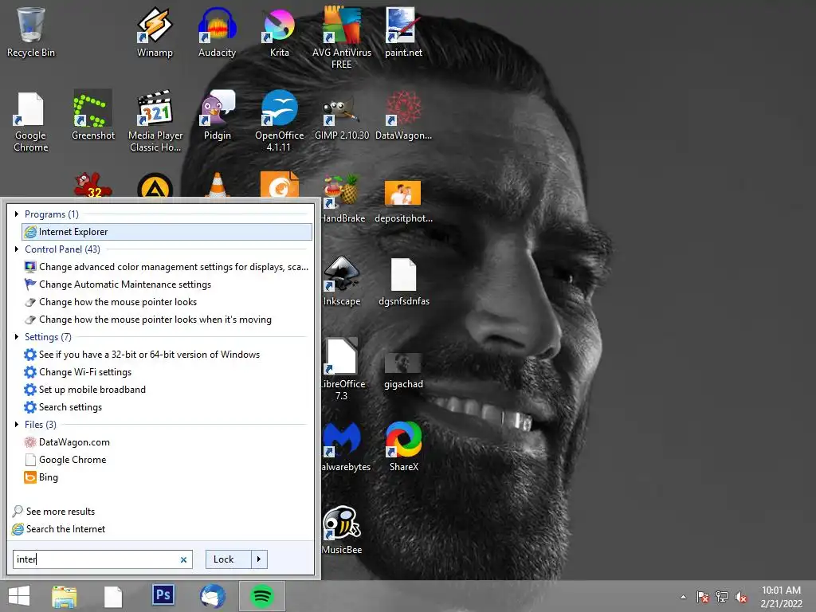Open OpenOffice 4.1.11 shortcut
The width and height of the screenshot is (816, 612).
[280, 122]
